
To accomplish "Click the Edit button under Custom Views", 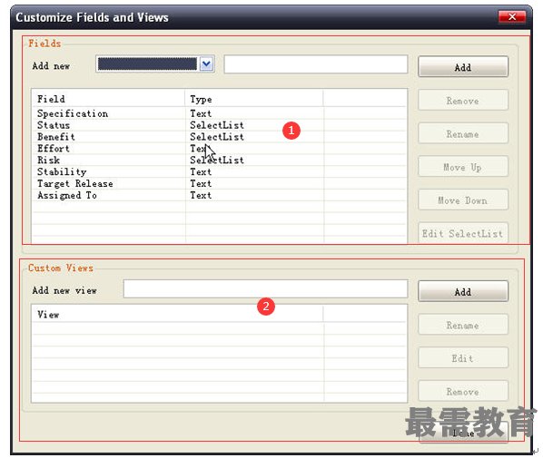I will click(463, 358).
